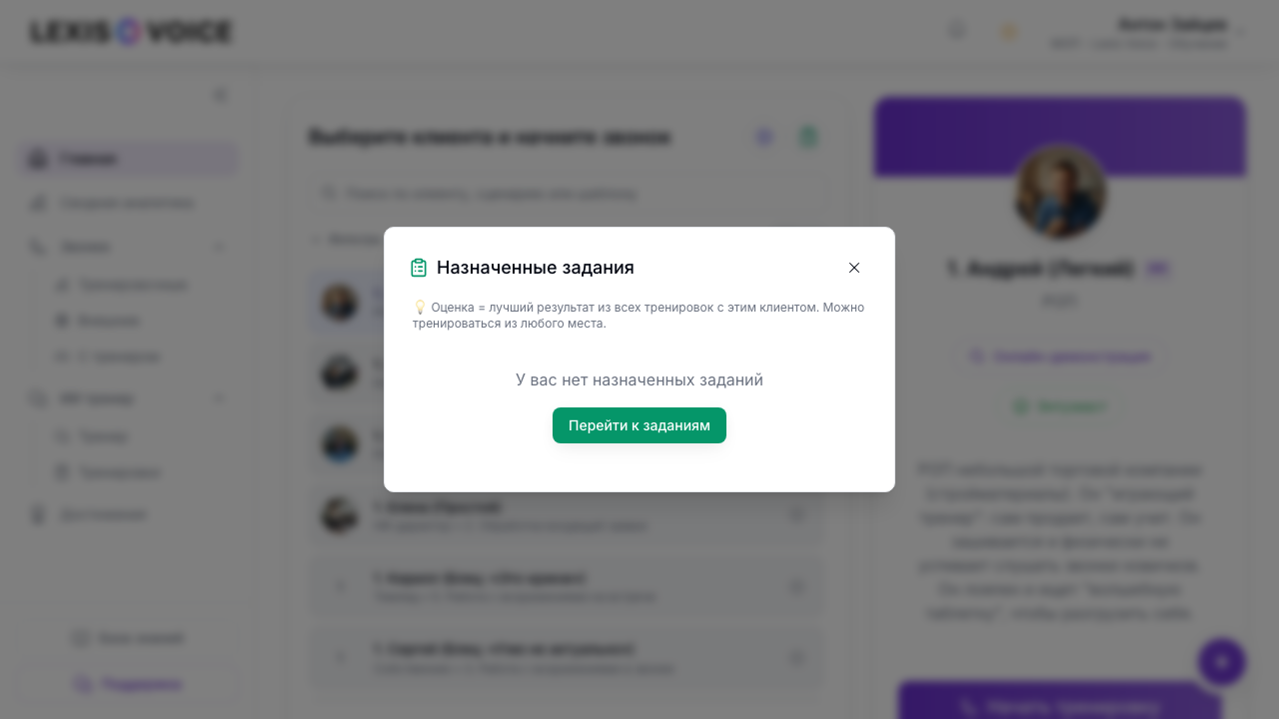Expand the Звонки section chevron
Image resolution: width=1279 pixels, height=719 pixels.
219,247
